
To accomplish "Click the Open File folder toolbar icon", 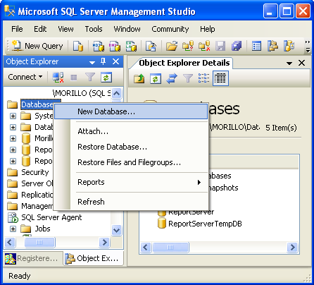I will (x=172, y=46).
